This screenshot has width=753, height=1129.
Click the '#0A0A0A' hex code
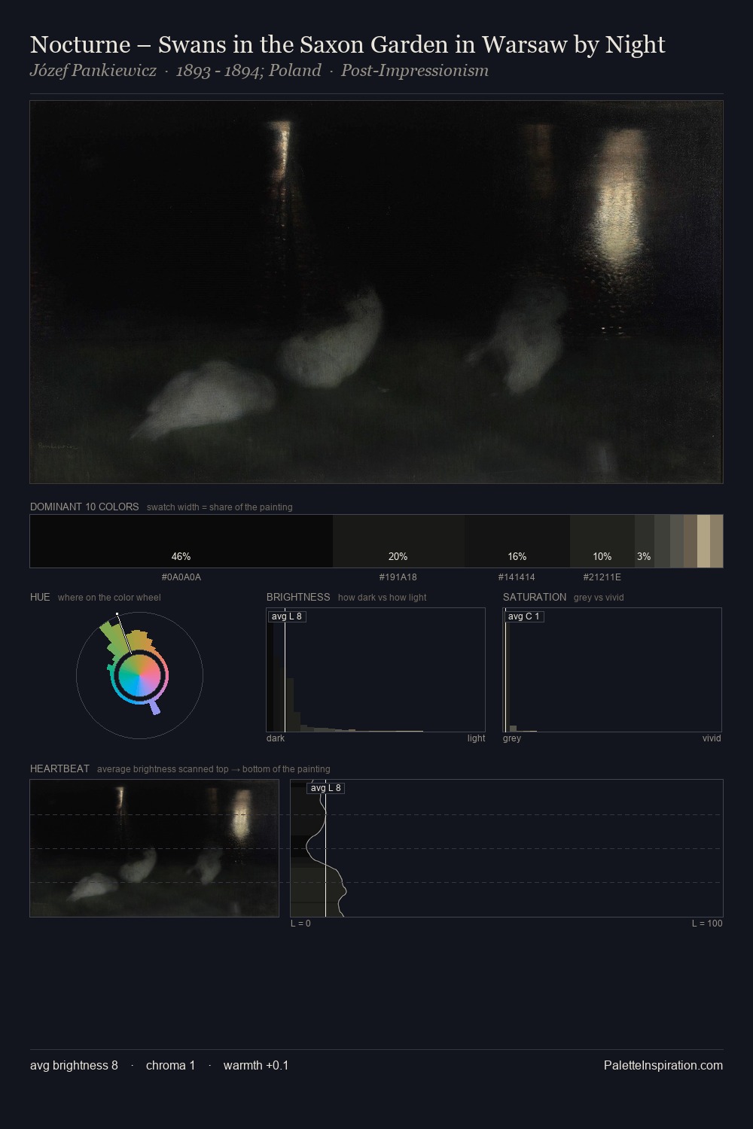click(181, 577)
